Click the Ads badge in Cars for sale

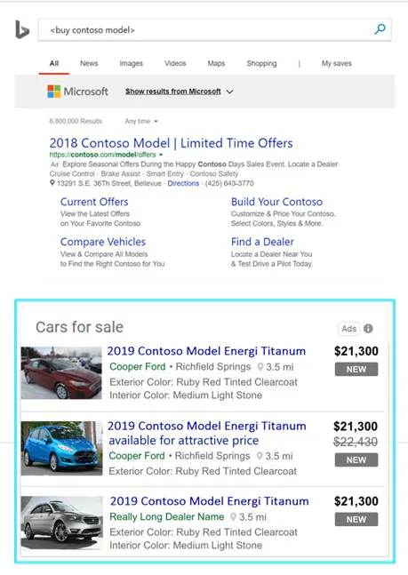coord(348,329)
